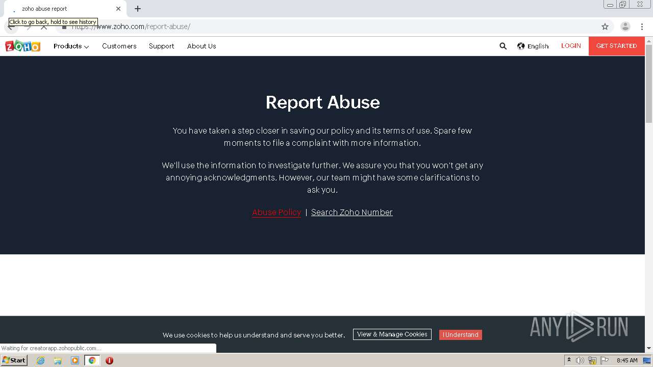Image resolution: width=653 pixels, height=367 pixels.
Task: Bookmark this page with the star icon
Action: pos(605,27)
